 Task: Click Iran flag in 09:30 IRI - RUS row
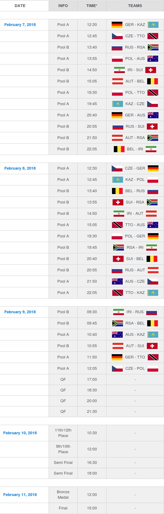119,312
